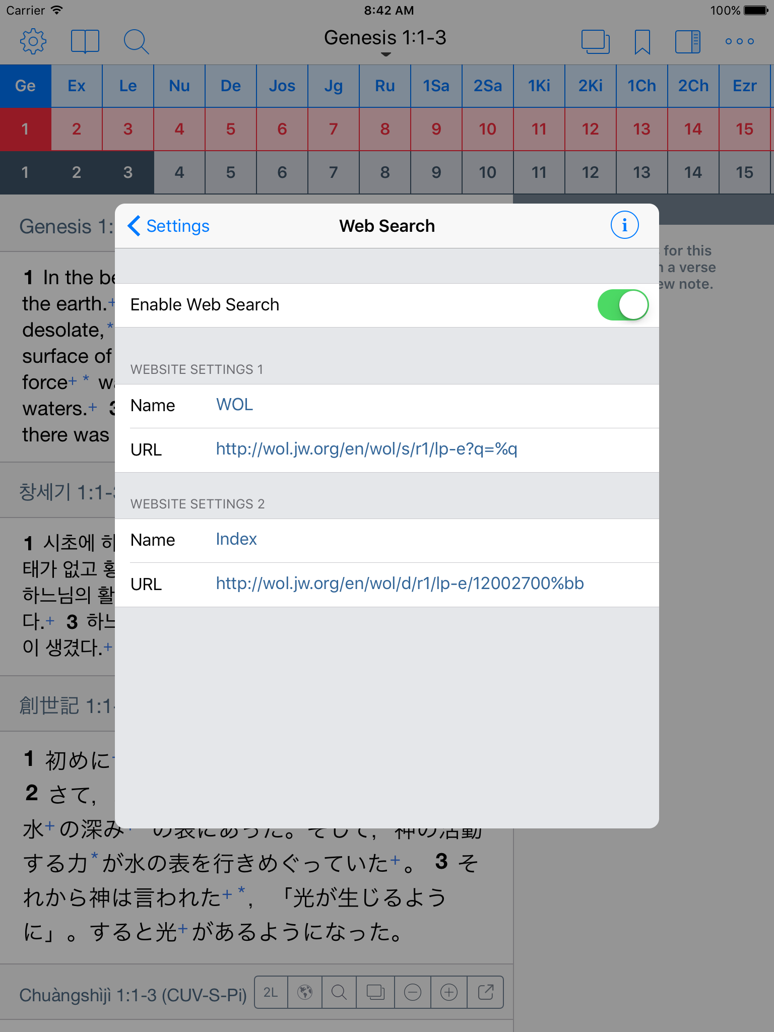Screen dimensions: 774x1032
Task: Go back to Settings
Action: click(169, 226)
